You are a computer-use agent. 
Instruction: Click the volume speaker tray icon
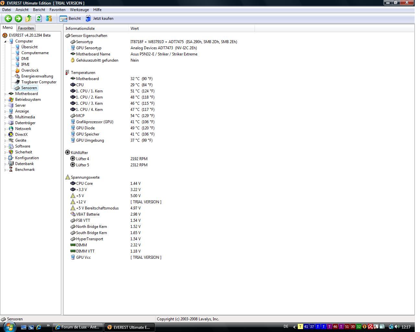[x=397, y=327]
